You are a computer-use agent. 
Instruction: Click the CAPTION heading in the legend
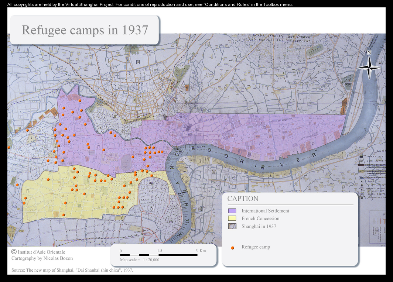point(243,199)
